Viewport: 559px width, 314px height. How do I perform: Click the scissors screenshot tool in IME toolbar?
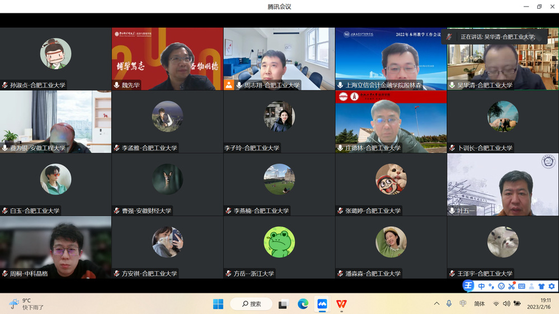(511, 286)
